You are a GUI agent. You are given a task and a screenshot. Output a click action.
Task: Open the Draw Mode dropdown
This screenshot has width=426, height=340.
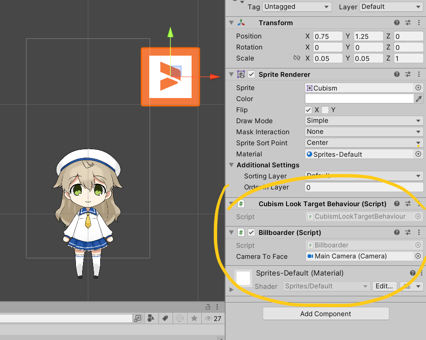[364, 121]
